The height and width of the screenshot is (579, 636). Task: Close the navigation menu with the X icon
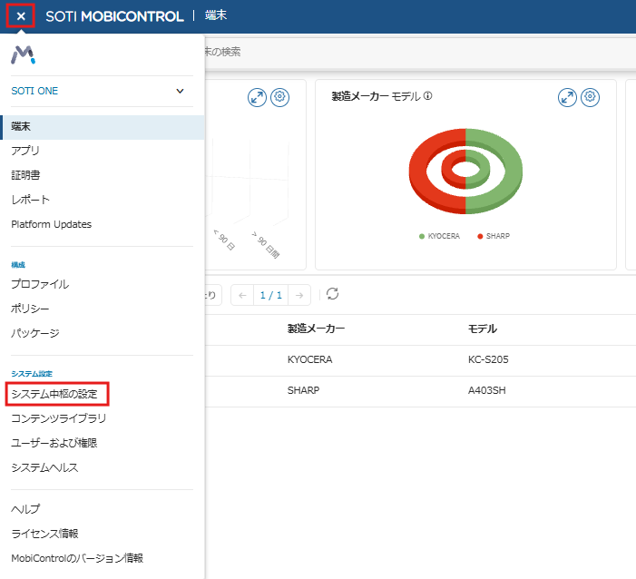pos(21,16)
